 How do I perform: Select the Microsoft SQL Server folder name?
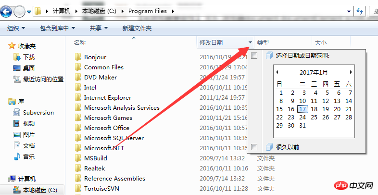tap(114, 138)
